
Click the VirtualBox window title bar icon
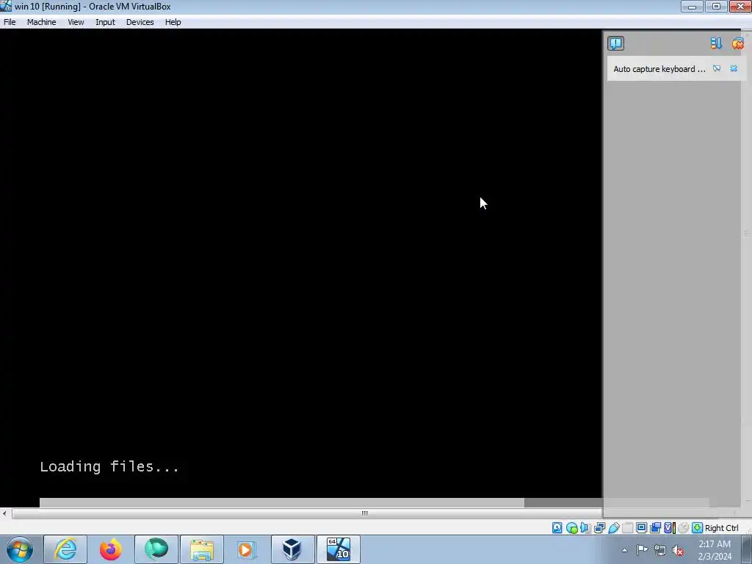[x=6, y=6]
